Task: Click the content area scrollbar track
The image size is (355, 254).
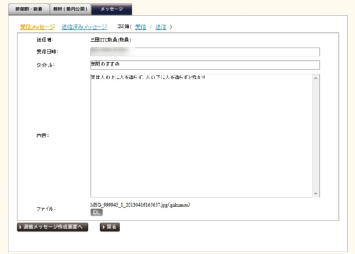Action: click(316, 136)
